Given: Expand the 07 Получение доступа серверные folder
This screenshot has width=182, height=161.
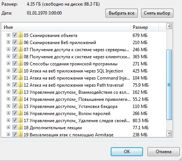Looking at the screenshot, I should click(8, 49).
